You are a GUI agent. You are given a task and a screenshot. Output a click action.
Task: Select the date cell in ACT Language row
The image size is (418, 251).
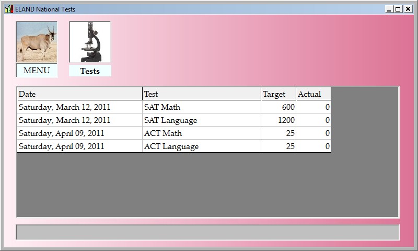tap(79, 146)
